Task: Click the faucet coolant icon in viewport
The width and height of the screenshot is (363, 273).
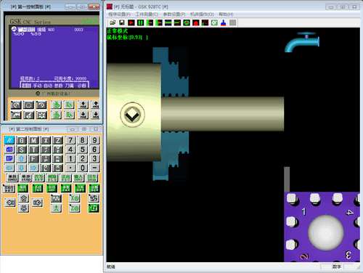Action: pos(302,42)
